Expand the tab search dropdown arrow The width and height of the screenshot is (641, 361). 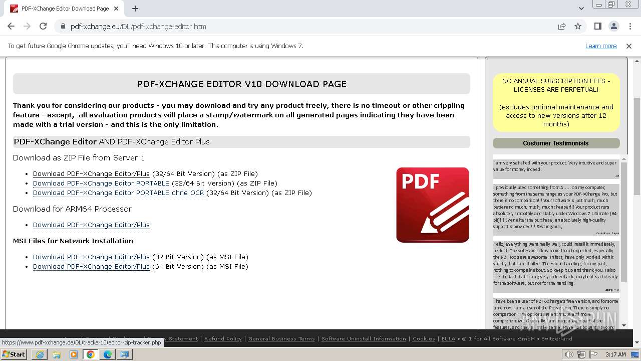click(581, 8)
